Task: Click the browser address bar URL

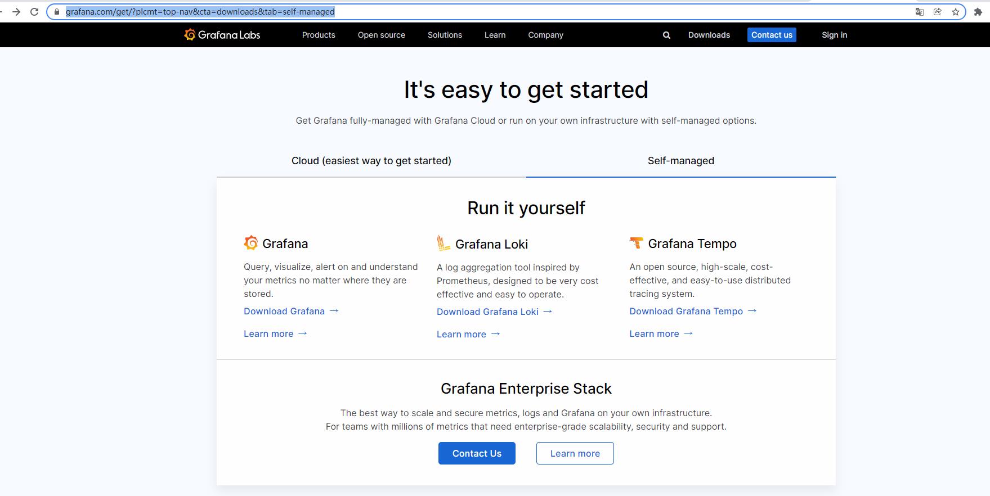Action: 200,12
